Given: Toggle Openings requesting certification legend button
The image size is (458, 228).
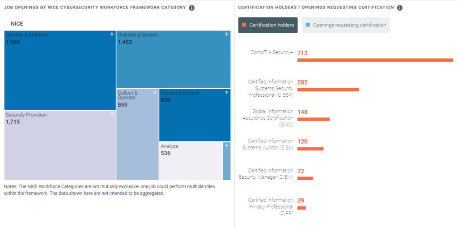Looking at the screenshot, I should [x=346, y=25].
